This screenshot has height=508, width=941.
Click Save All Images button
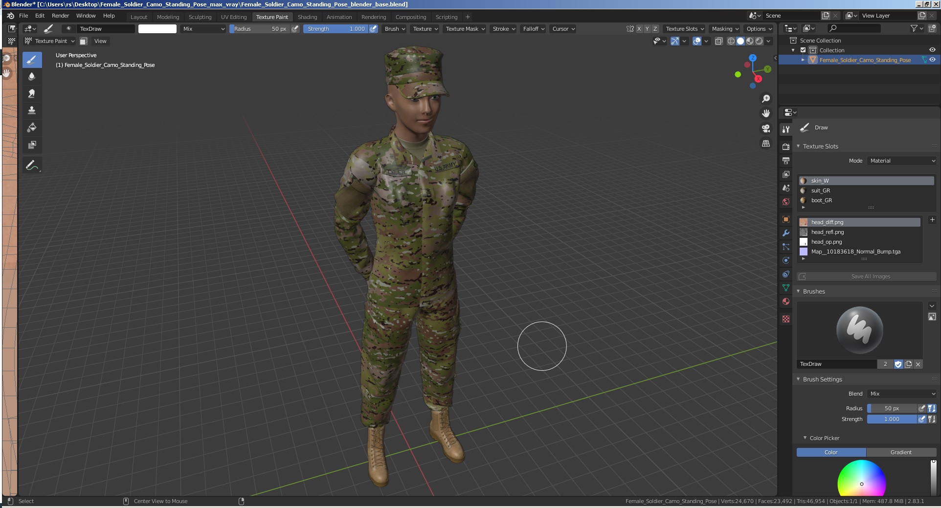click(x=866, y=276)
